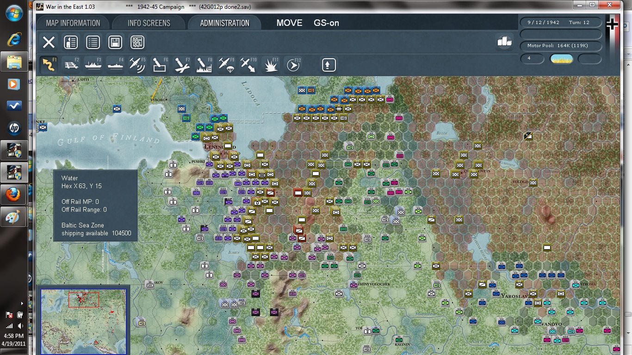632x355 pixels.
Task: Open Paint from the taskbar
Action: 14,217
